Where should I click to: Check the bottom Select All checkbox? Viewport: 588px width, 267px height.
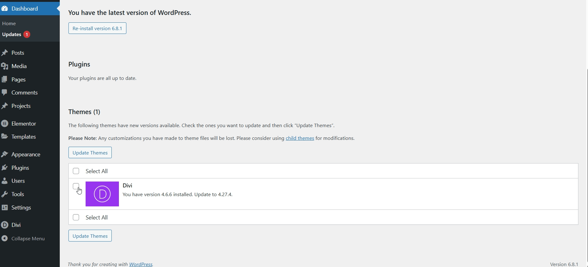(76, 218)
